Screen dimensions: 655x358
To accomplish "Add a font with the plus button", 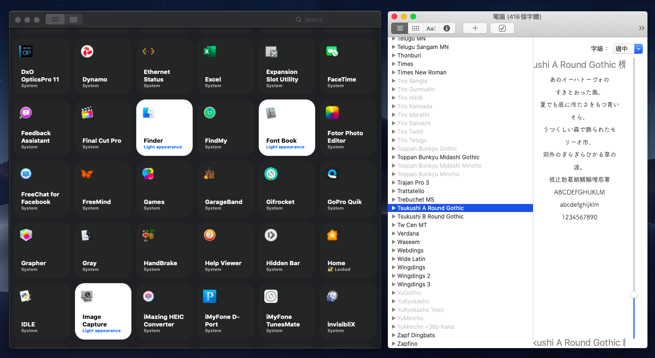I will (475, 28).
